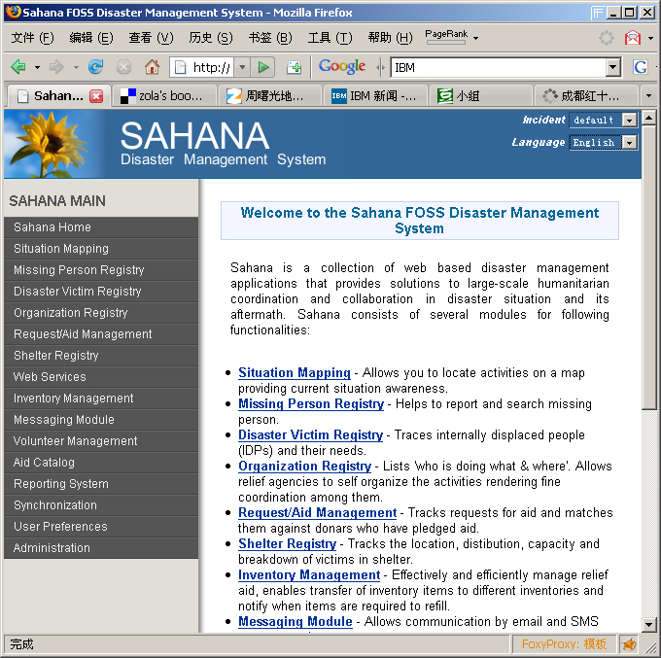Switch to the IBM 新闻 tab

point(375,96)
